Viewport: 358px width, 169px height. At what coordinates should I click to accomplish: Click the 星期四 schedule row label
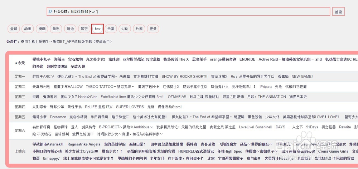20,107
